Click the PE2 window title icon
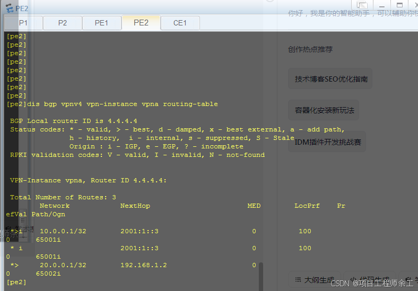 10,8
